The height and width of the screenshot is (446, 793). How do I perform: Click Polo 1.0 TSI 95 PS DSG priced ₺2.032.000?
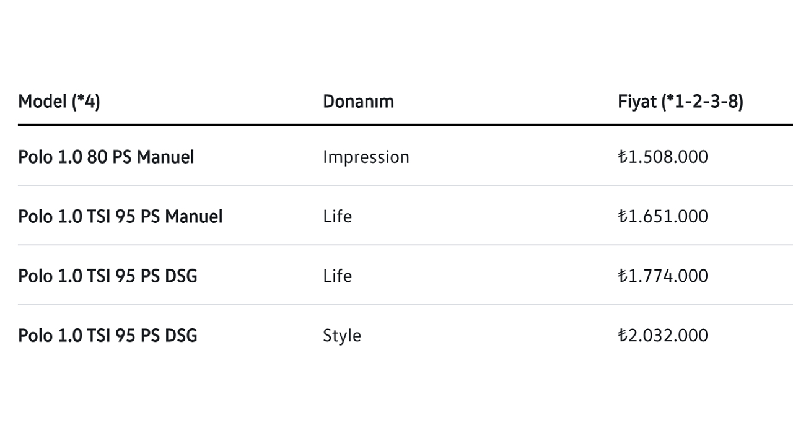tap(108, 336)
